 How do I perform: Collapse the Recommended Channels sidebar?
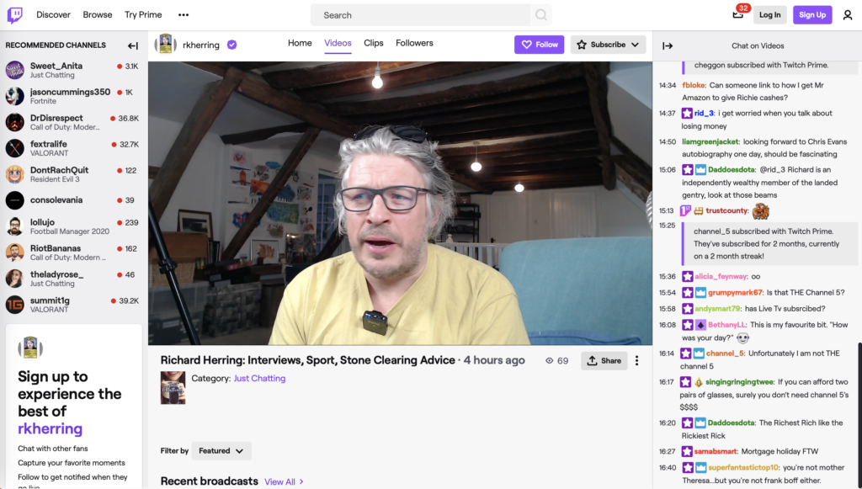pyautogui.click(x=132, y=45)
